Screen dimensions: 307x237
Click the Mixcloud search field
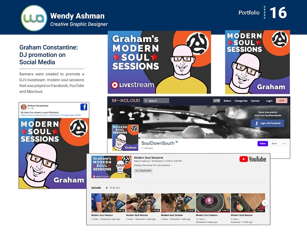click(156, 101)
